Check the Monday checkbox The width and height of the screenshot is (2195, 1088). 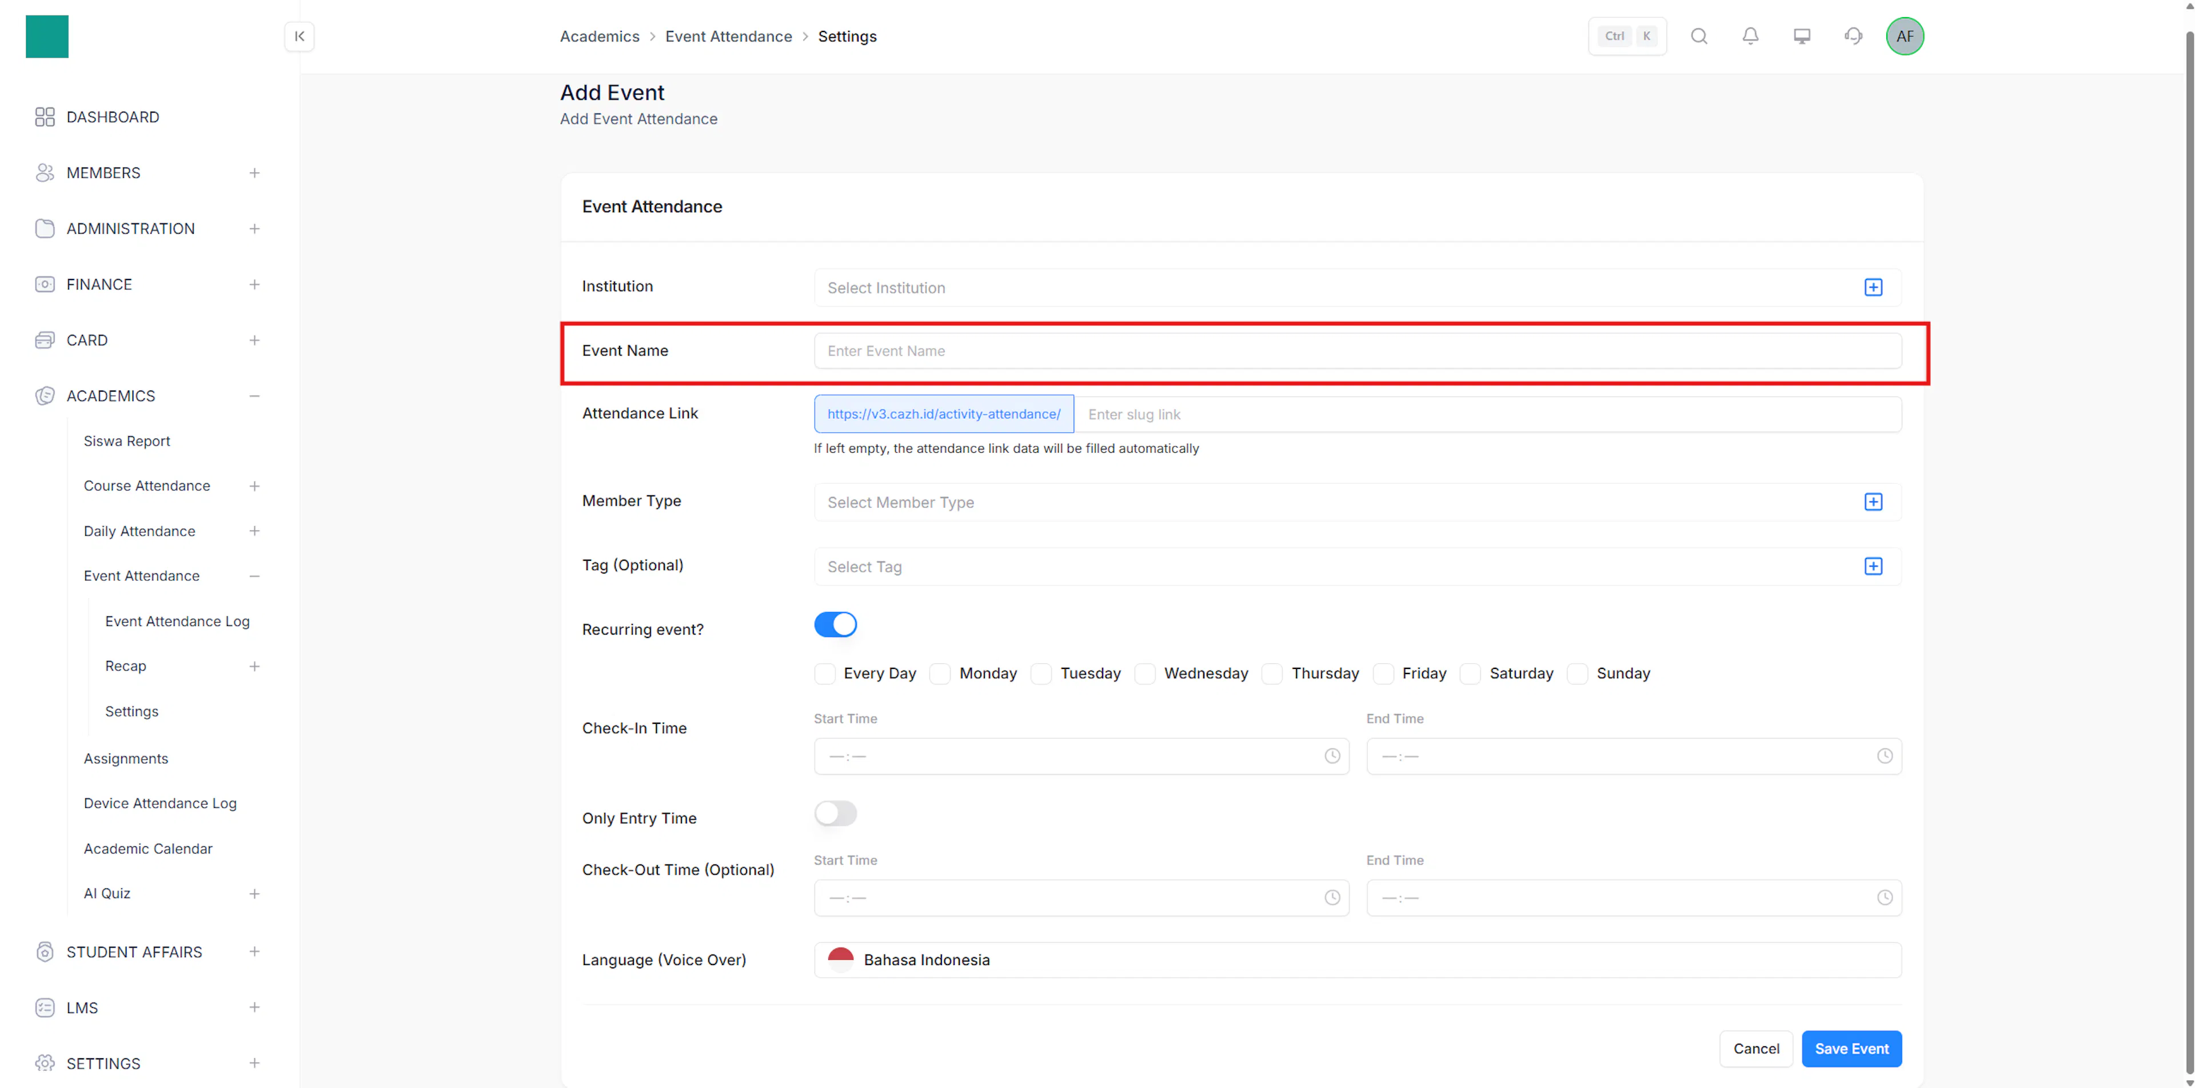(x=940, y=674)
